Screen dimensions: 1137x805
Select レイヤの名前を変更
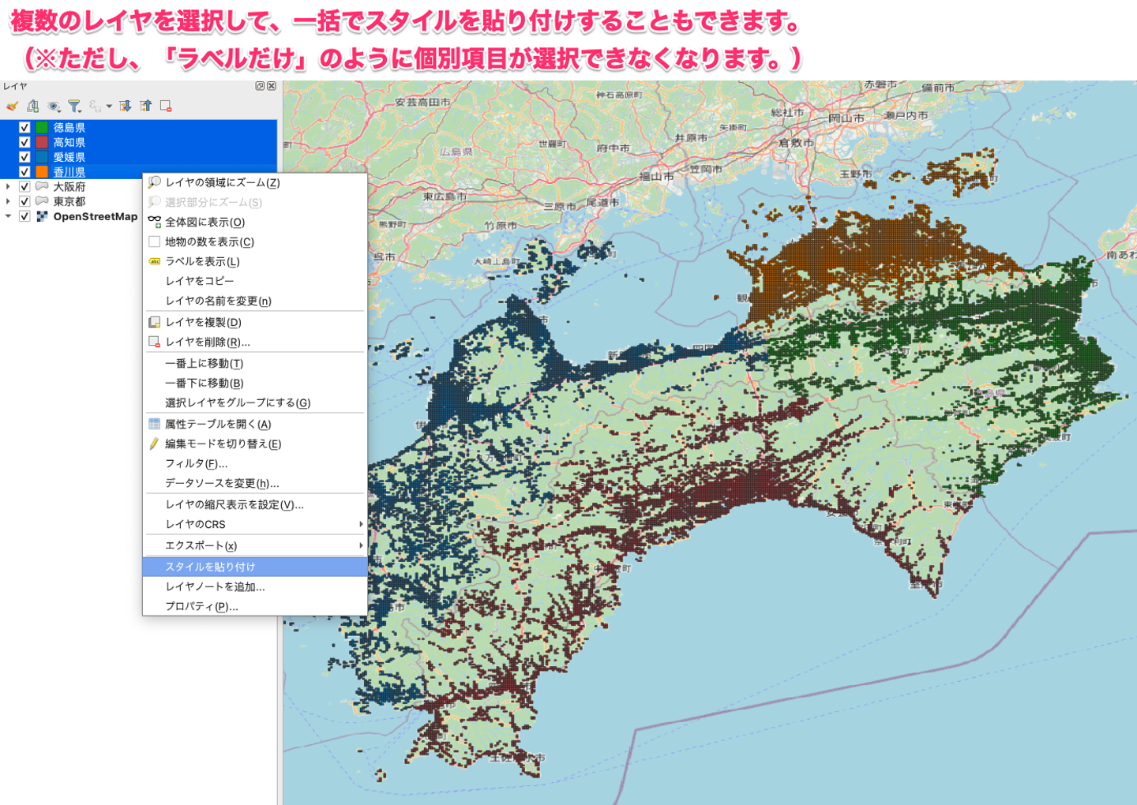pos(255,301)
